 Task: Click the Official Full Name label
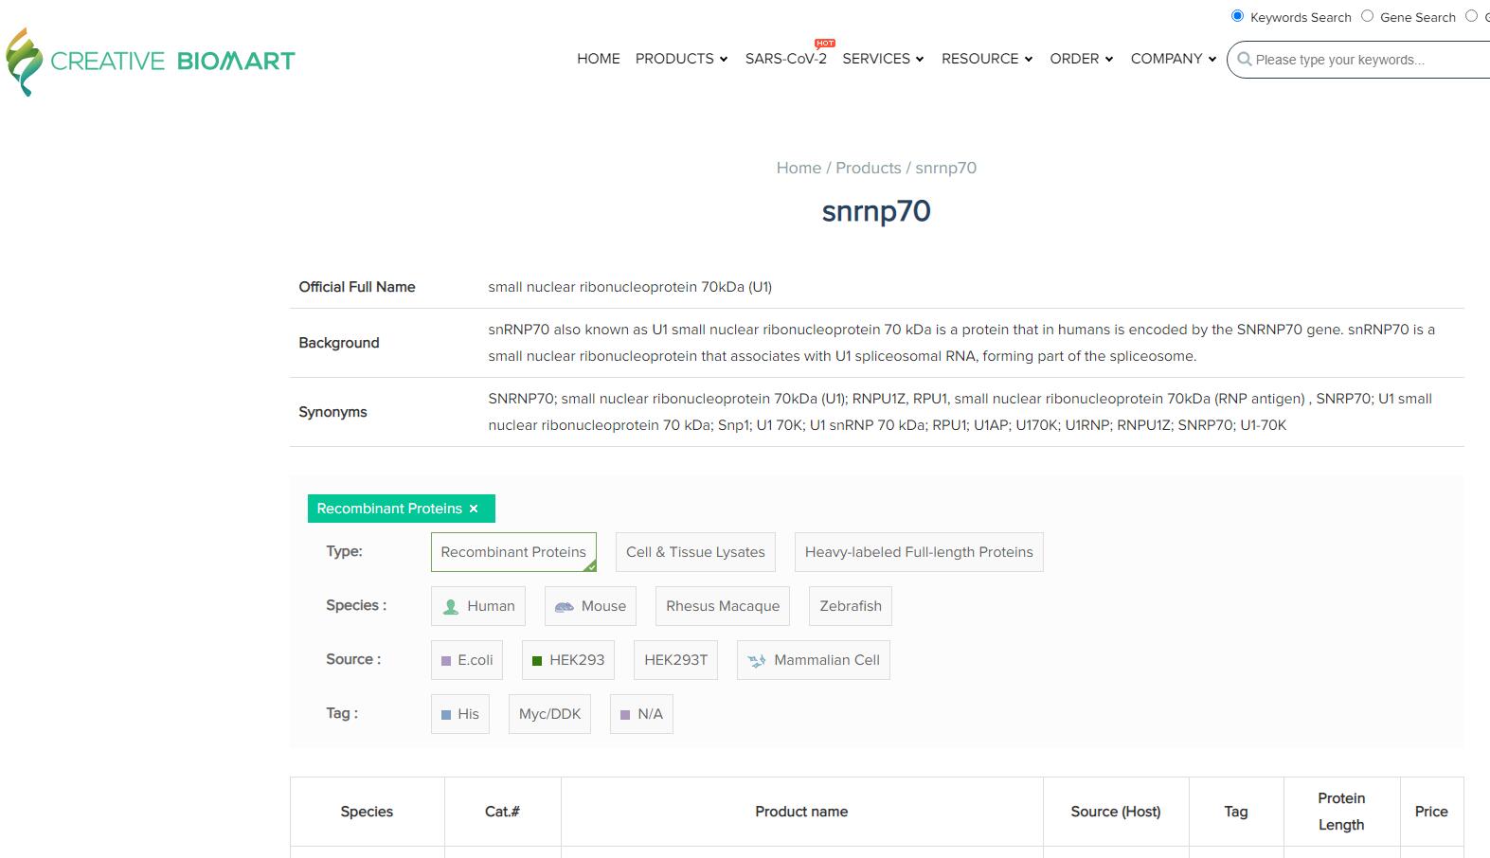click(357, 287)
